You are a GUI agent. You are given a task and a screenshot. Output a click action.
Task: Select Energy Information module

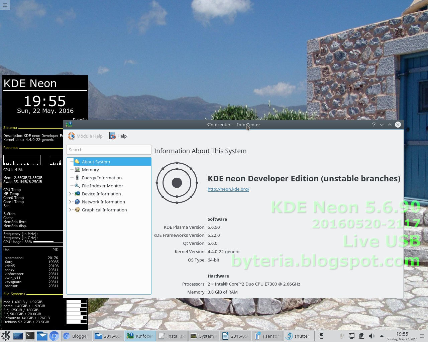pyautogui.click(x=102, y=178)
